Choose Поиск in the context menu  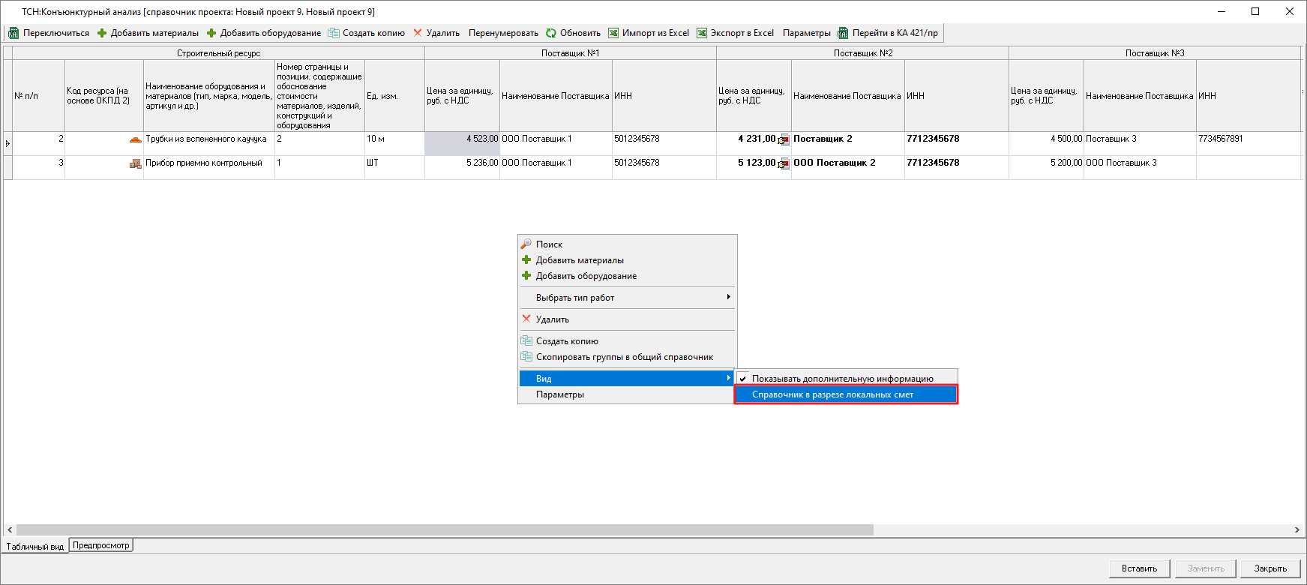(549, 244)
